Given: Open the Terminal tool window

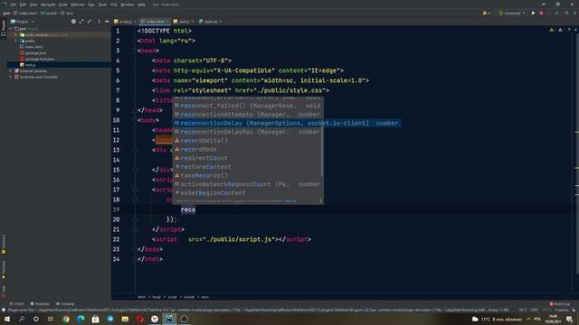Looking at the screenshot, I should (x=65, y=304).
